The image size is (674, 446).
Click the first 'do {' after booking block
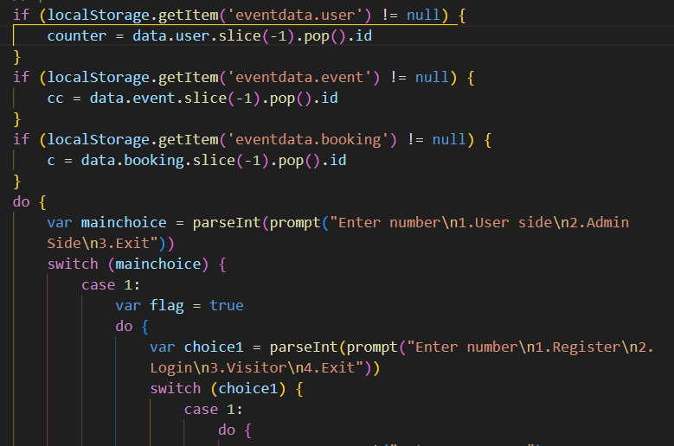pyautogui.click(x=29, y=201)
